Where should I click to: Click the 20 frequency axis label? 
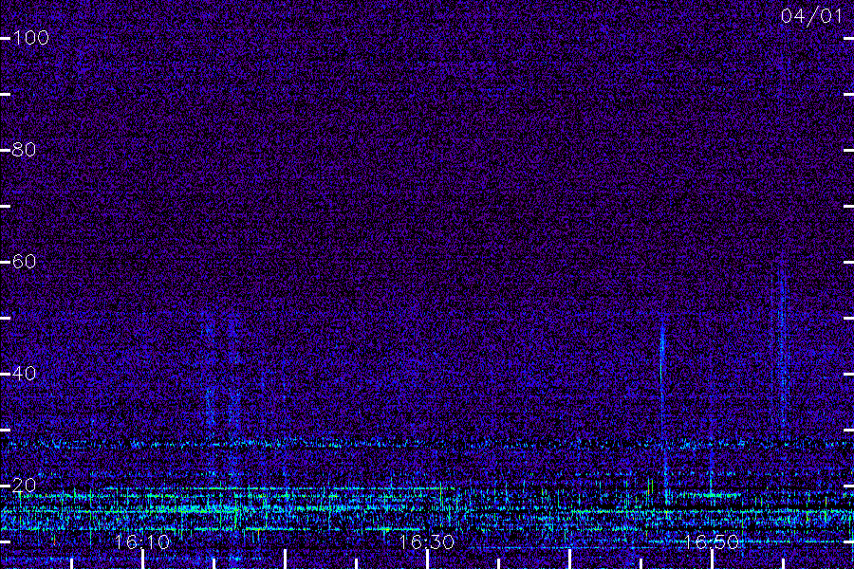[x=24, y=485]
